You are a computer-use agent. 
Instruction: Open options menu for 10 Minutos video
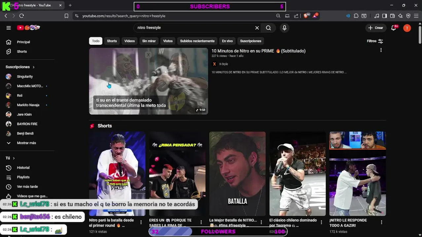point(381,50)
